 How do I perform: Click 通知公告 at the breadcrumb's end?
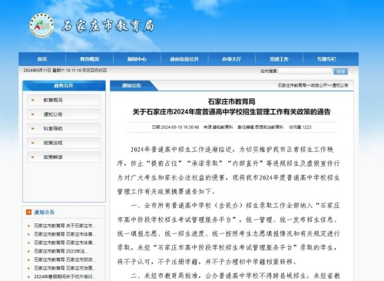[x=340, y=85]
